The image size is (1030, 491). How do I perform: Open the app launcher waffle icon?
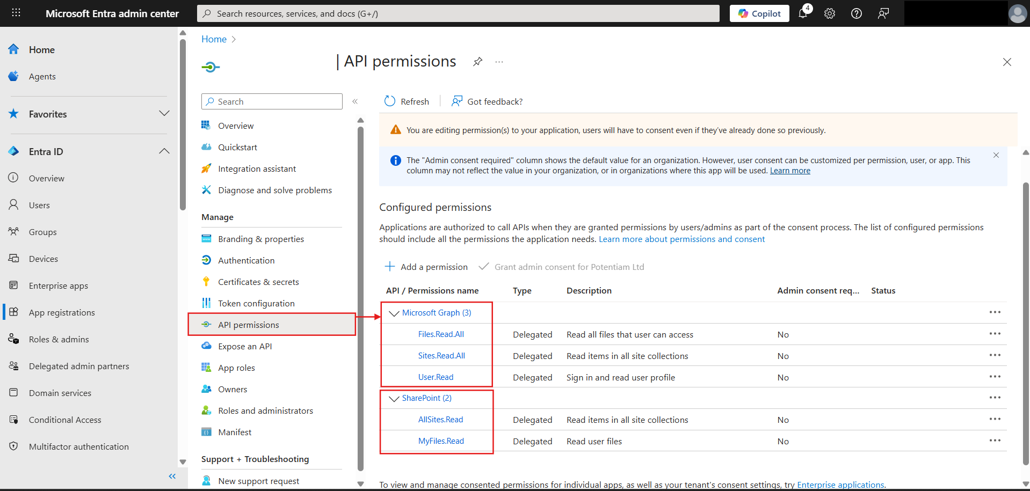pyautogui.click(x=16, y=13)
